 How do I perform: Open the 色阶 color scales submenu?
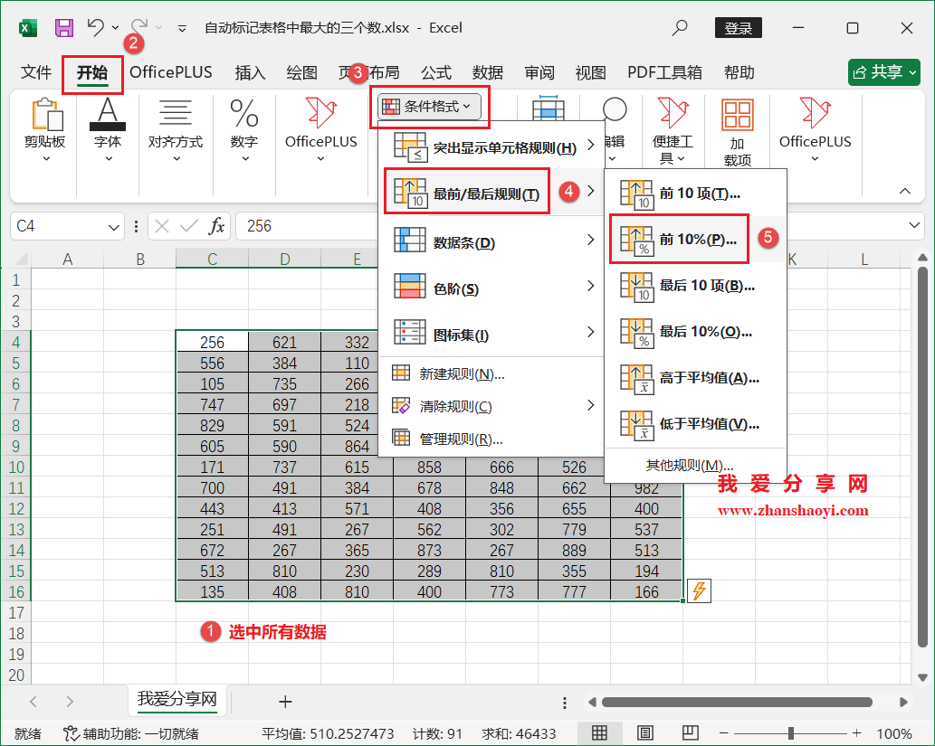492,287
